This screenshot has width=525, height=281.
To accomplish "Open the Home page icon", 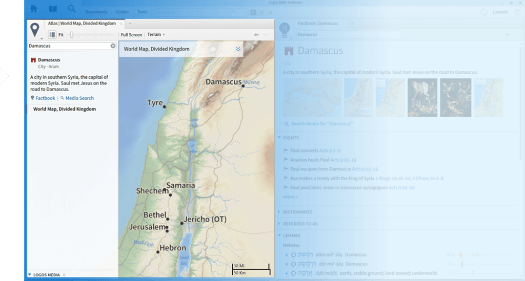I will click(x=34, y=9).
